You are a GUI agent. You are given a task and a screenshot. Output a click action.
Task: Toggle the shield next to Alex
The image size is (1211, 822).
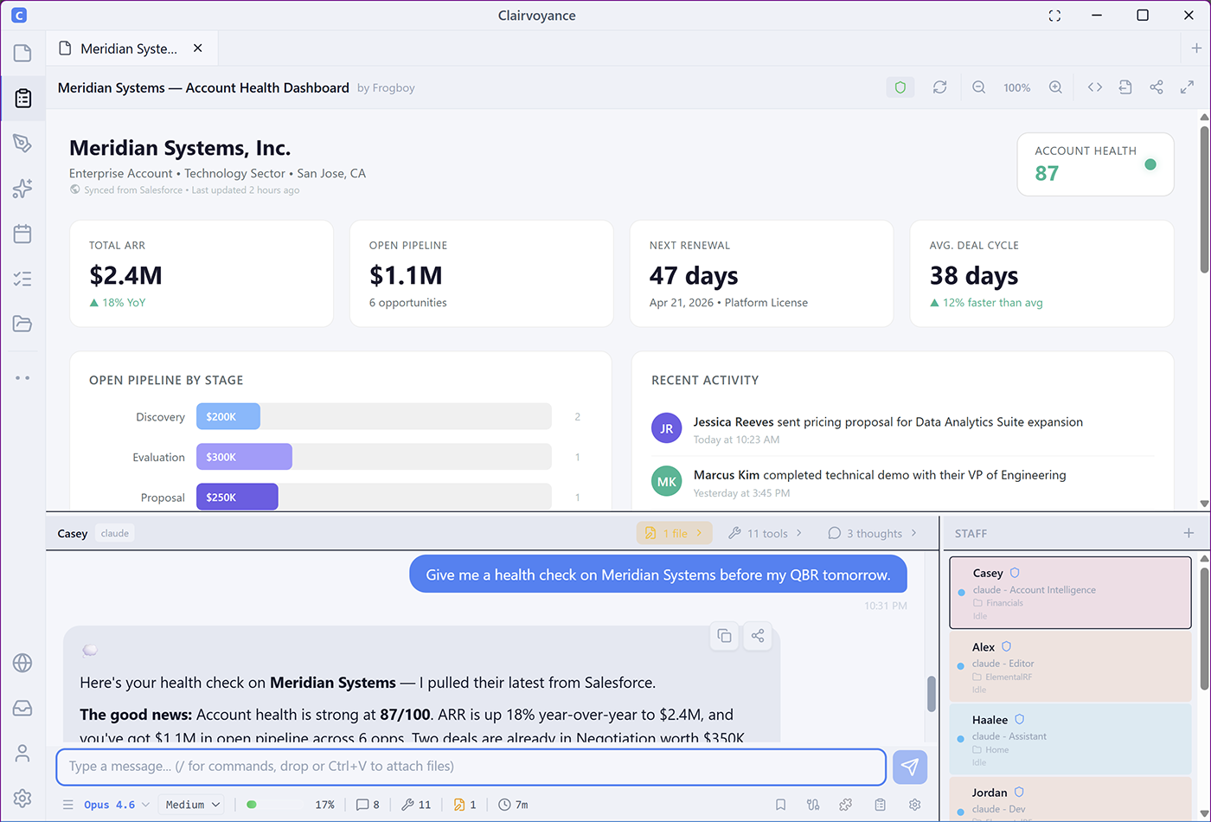1006,646
